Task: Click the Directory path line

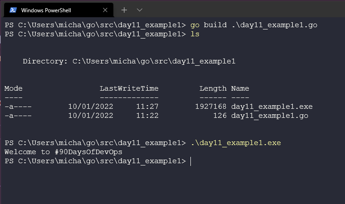Action: 129,61
